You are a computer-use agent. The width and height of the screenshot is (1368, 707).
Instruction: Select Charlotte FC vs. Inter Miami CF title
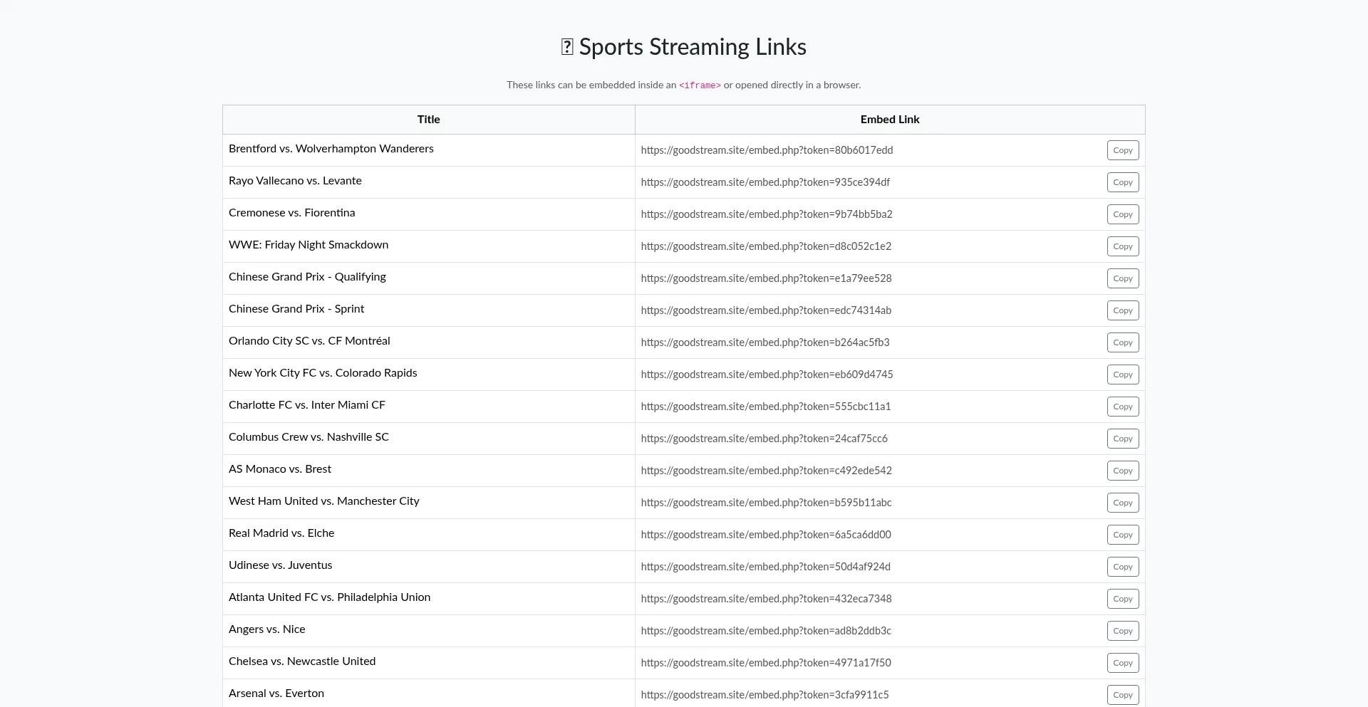coord(307,405)
